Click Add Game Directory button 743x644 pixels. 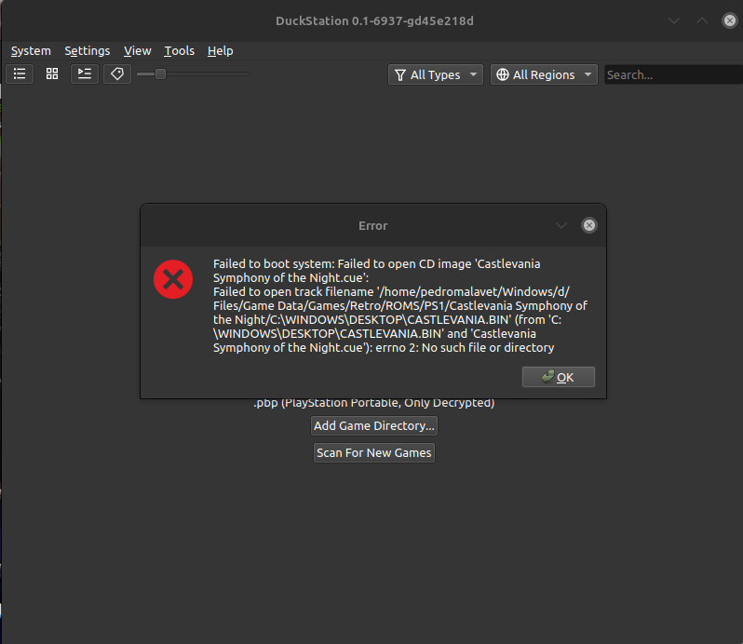coord(373,425)
